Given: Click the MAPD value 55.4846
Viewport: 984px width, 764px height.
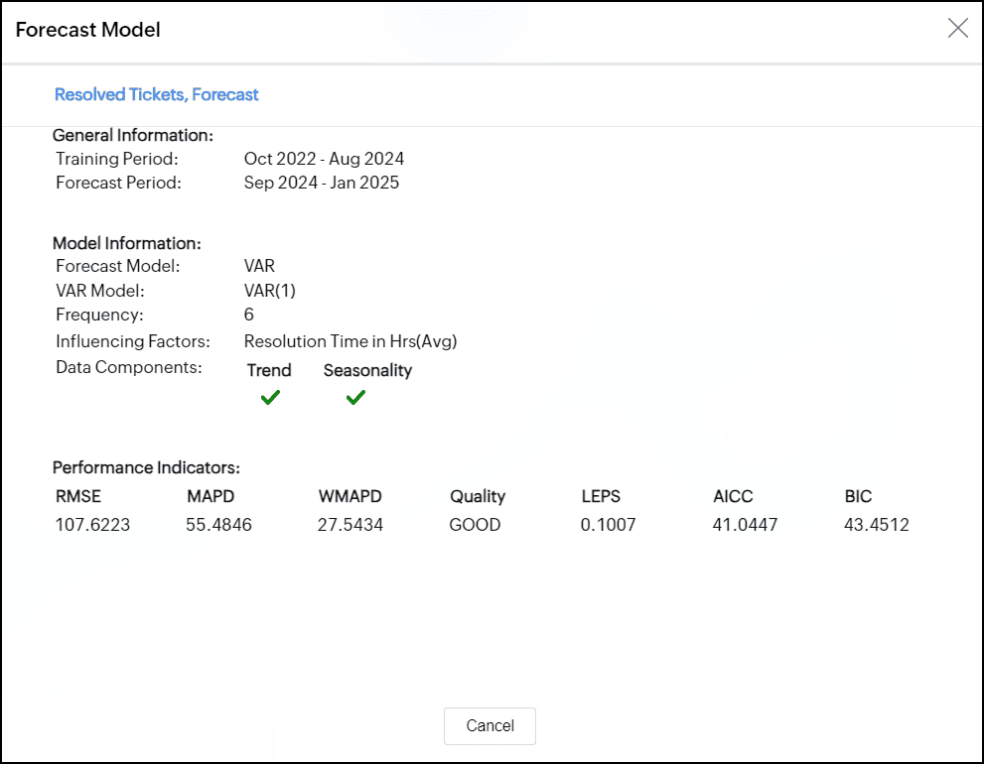Looking at the screenshot, I should (218, 525).
